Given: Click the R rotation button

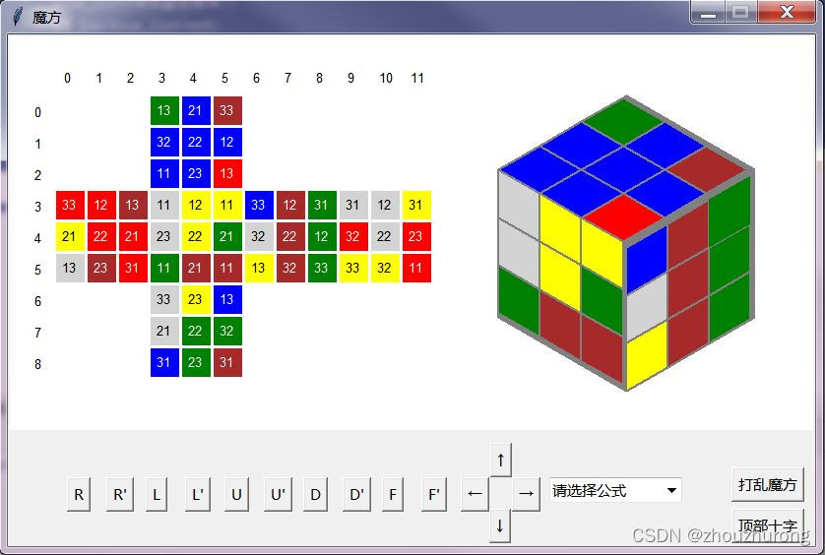Looking at the screenshot, I should [x=79, y=494].
